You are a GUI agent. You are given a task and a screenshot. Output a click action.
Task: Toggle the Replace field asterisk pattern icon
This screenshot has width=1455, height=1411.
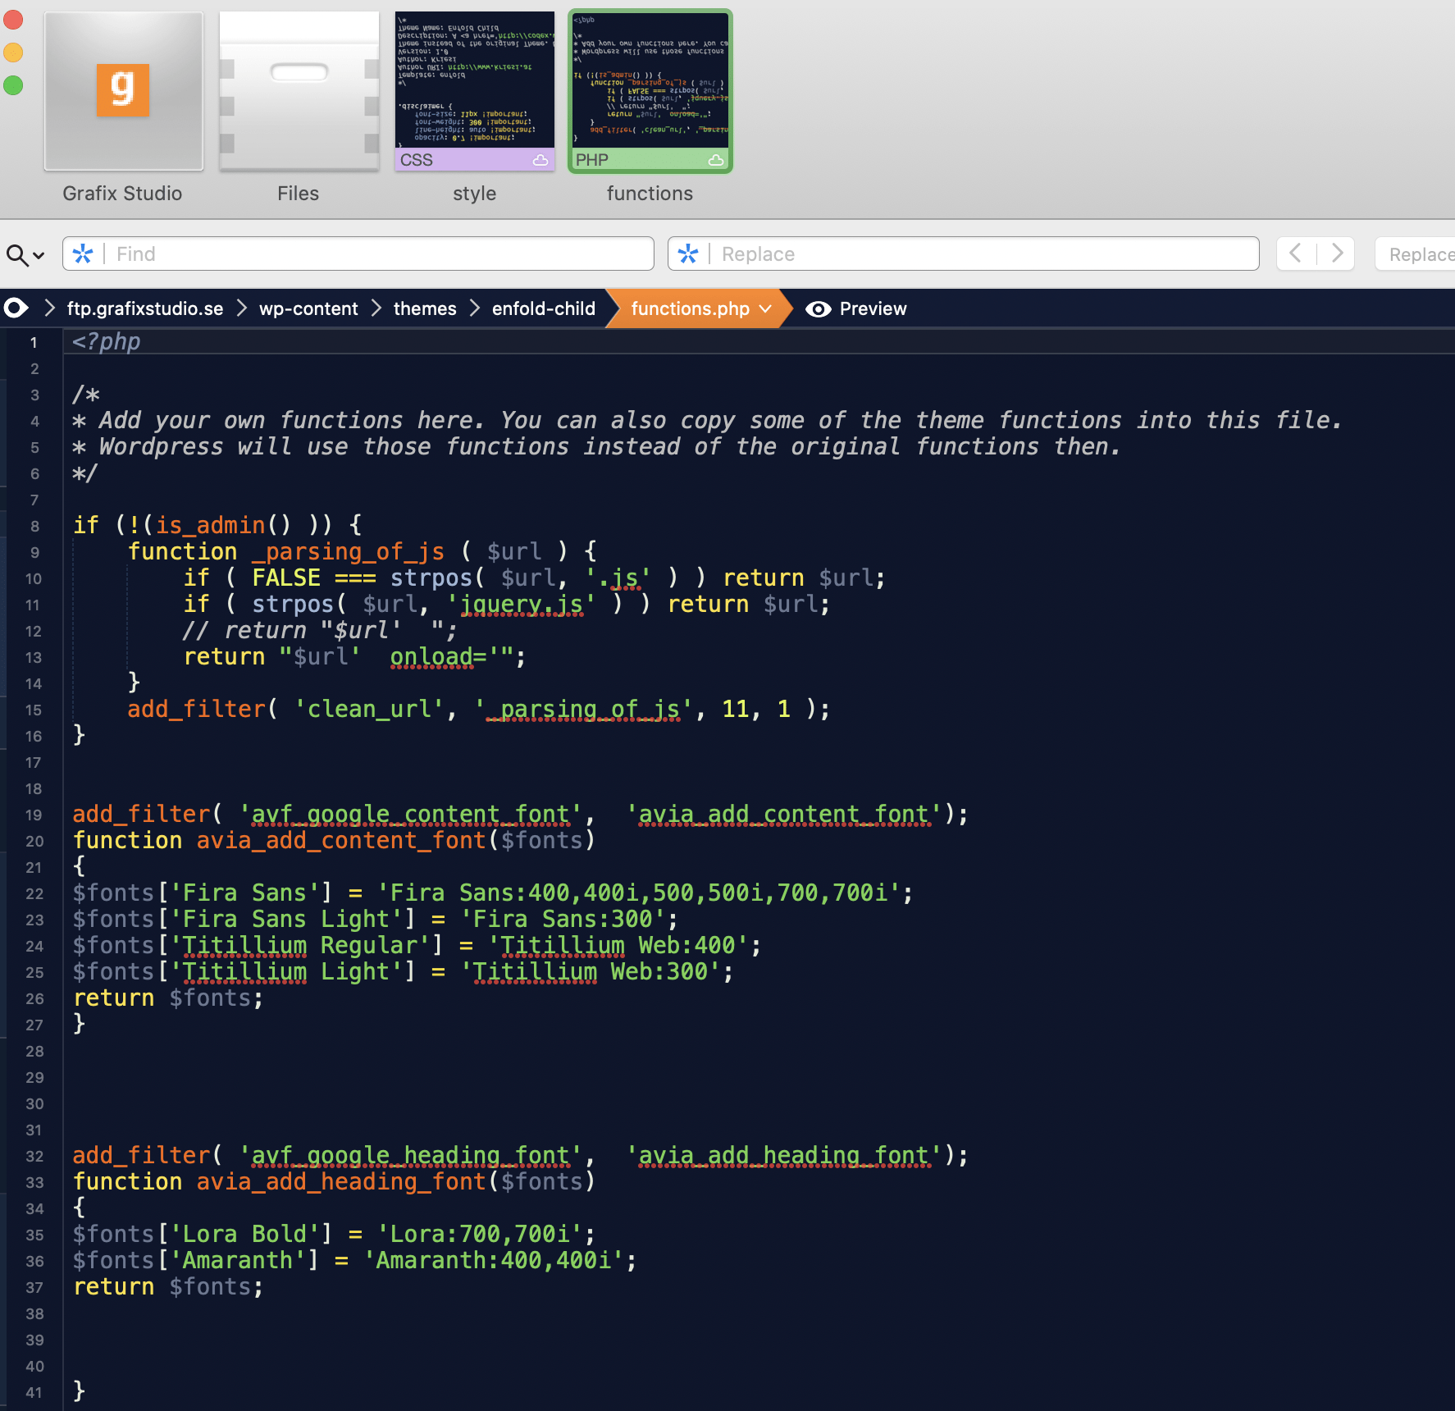point(688,253)
